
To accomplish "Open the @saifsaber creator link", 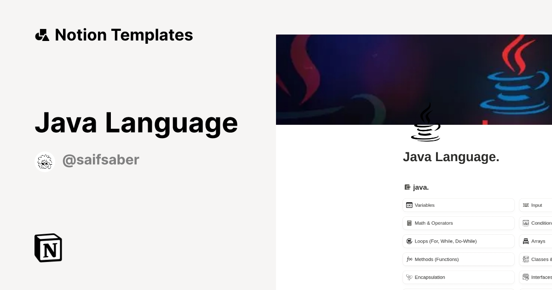I will [101, 160].
